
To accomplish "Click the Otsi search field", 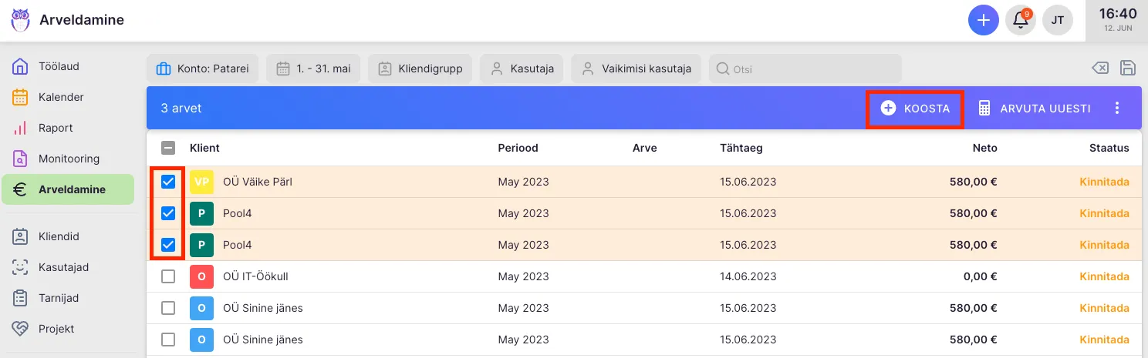I will 805,69.
